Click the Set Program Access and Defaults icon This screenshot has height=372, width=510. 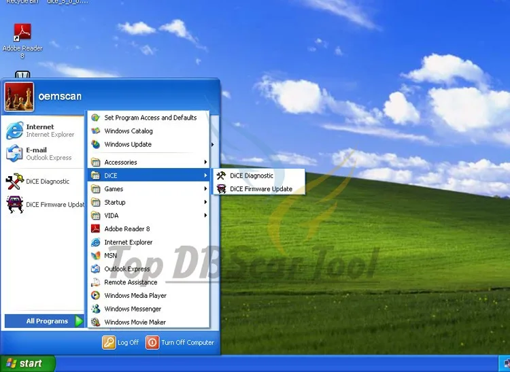pos(95,118)
